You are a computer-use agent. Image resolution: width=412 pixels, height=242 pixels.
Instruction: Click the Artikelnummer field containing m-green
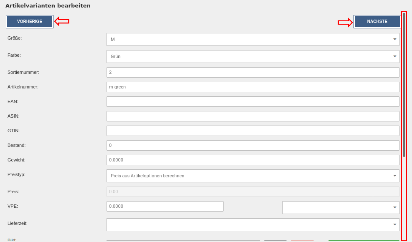click(253, 87)
